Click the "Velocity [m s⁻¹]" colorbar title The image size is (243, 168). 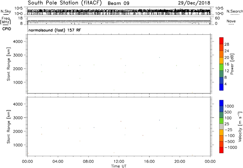(240, 126)
